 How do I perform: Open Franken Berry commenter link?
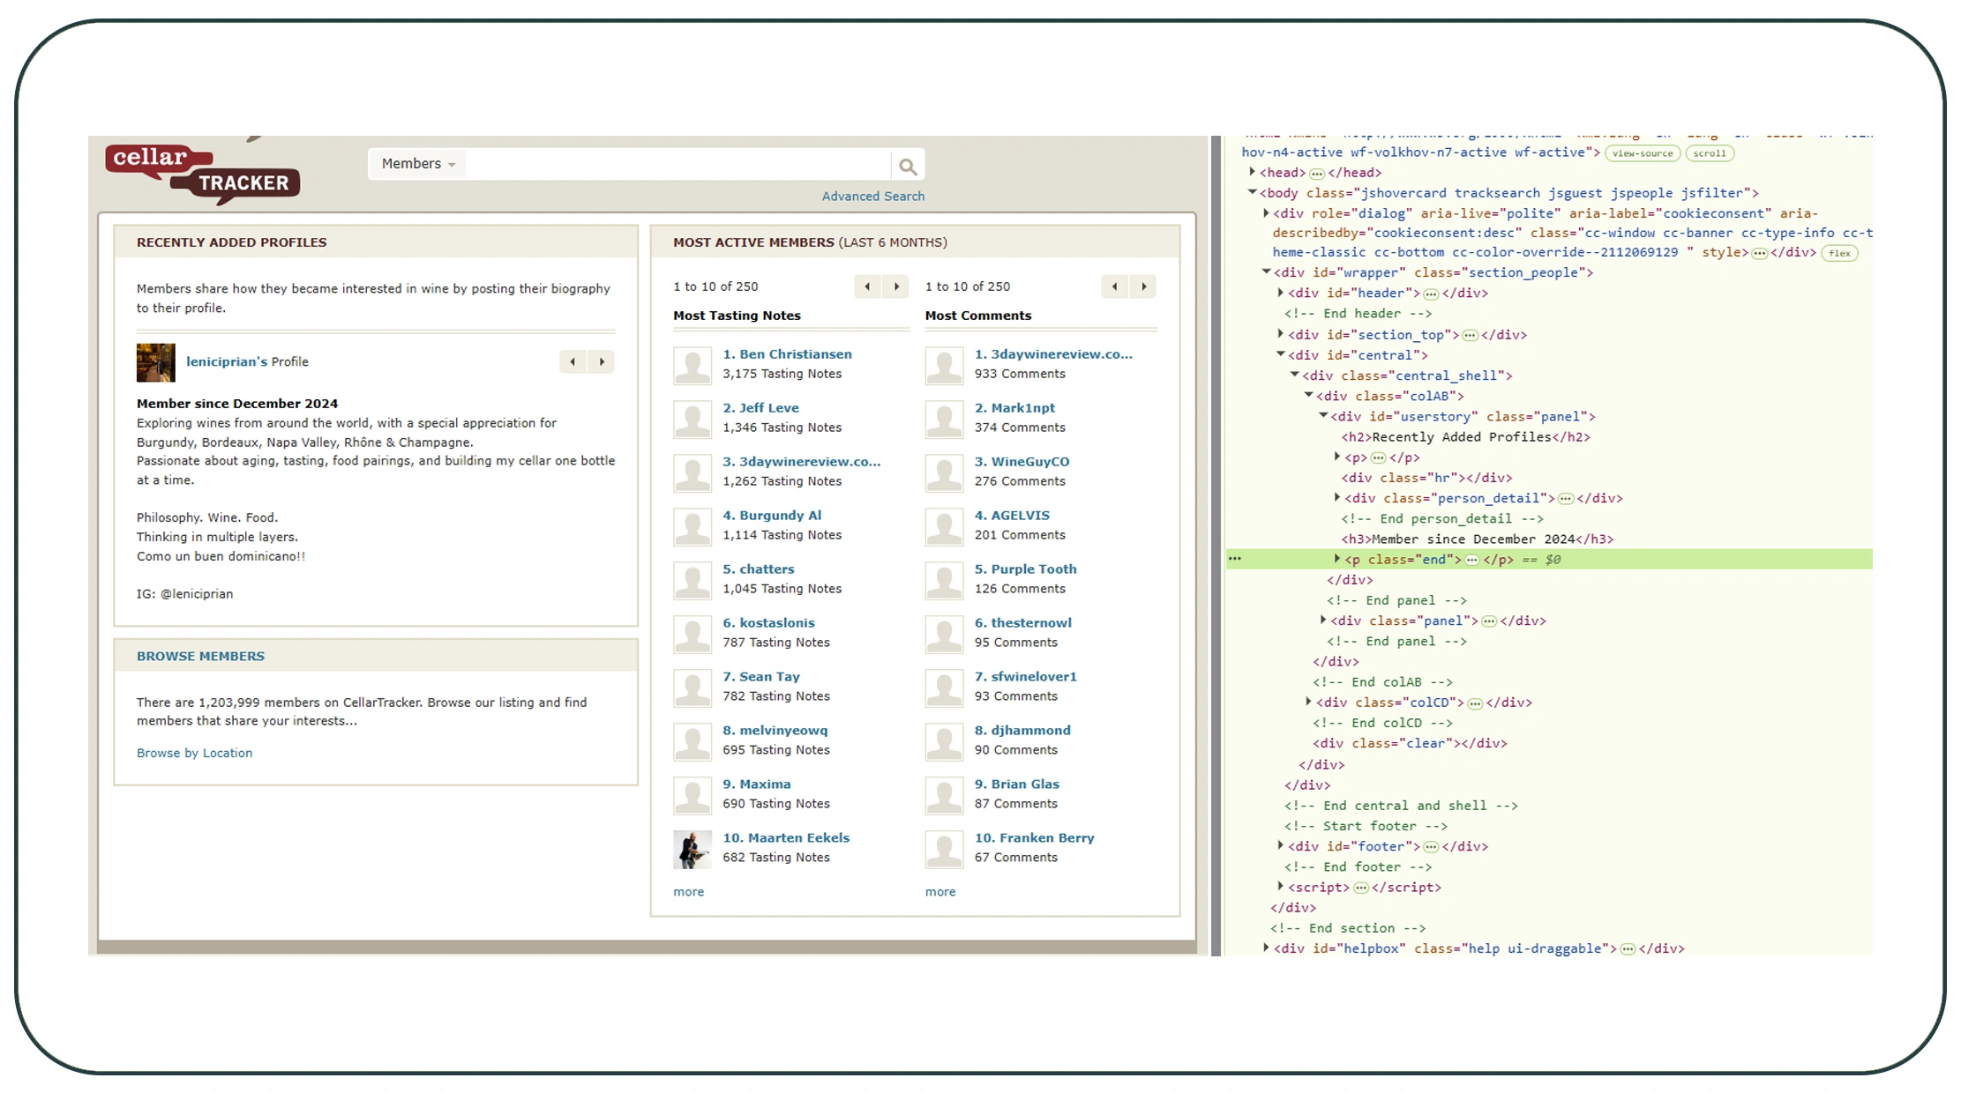pyautogui.click(x=1034, y=838)
